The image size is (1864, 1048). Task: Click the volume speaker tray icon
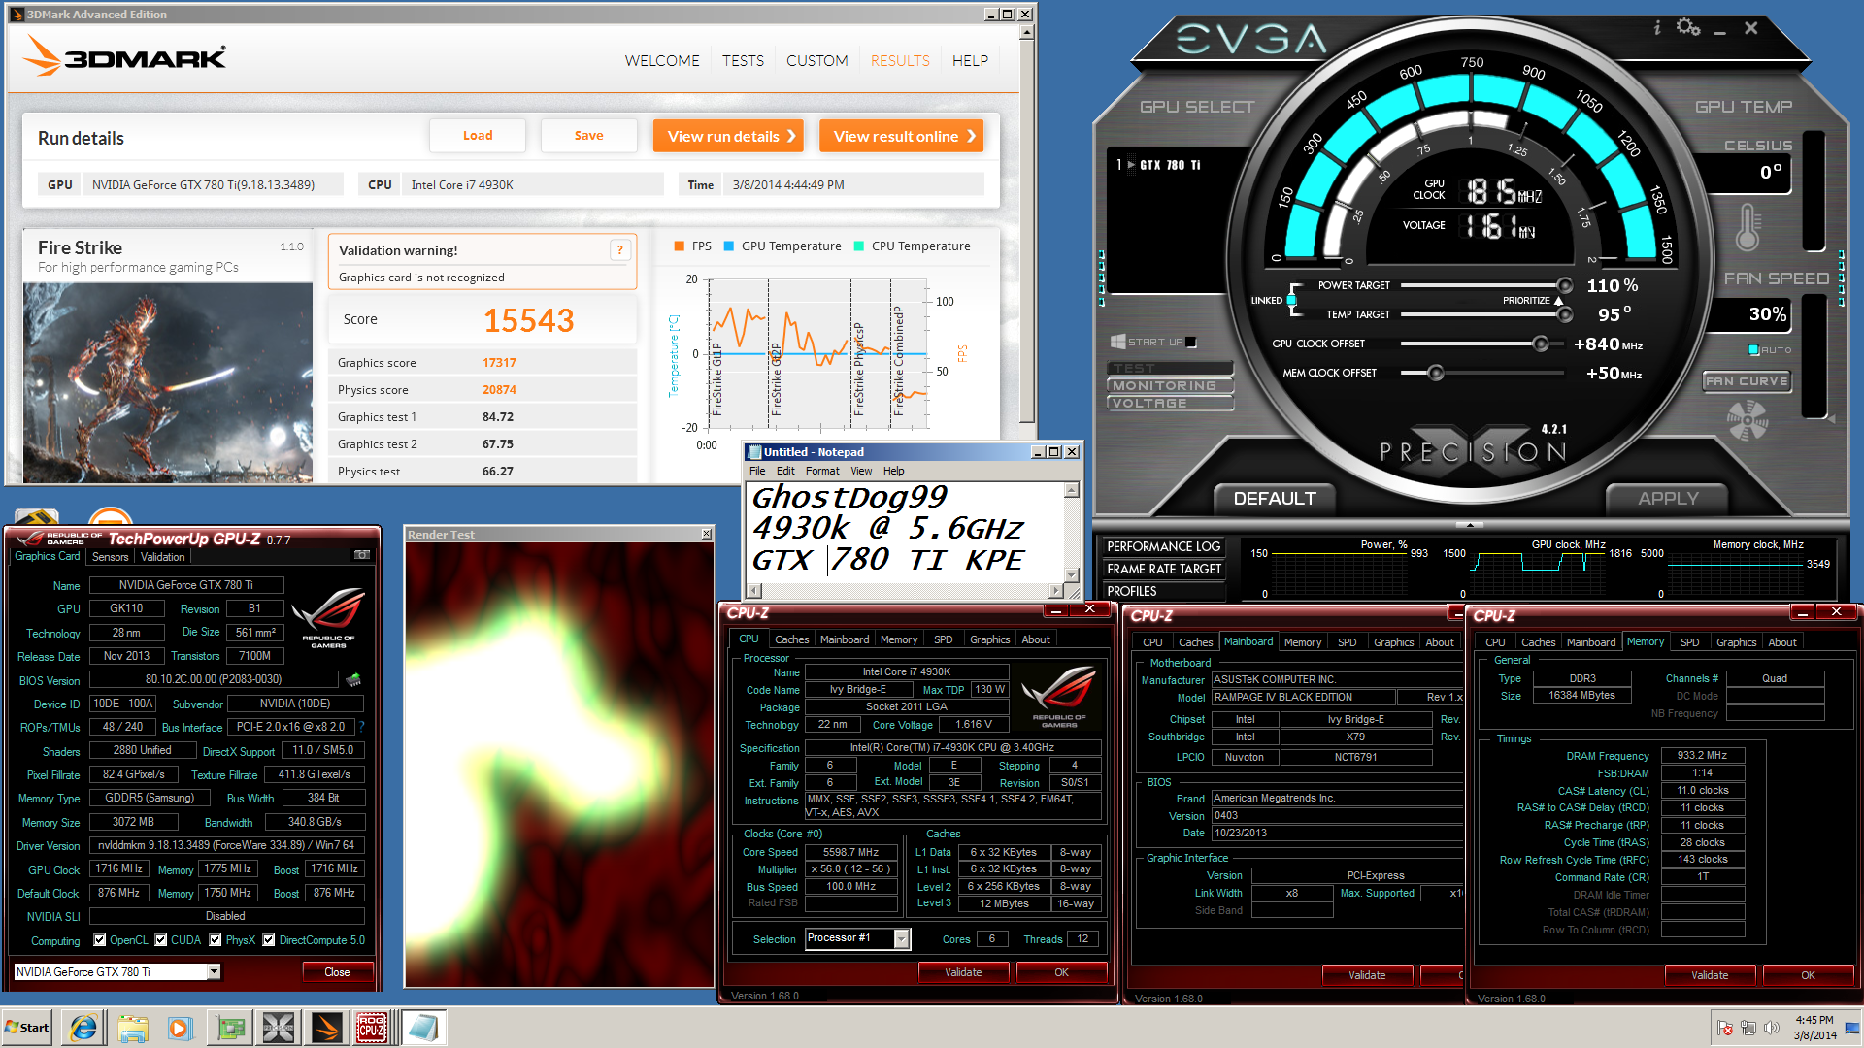coord(1772,1028)
